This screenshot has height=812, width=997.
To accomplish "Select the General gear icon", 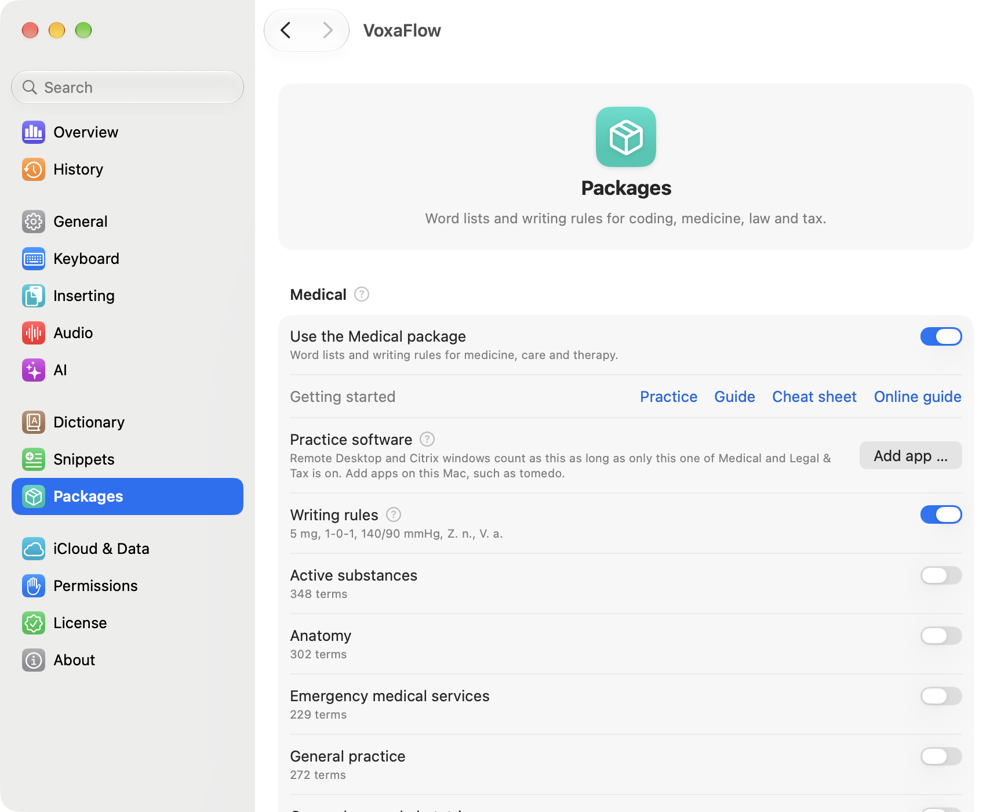I will 34,222.
